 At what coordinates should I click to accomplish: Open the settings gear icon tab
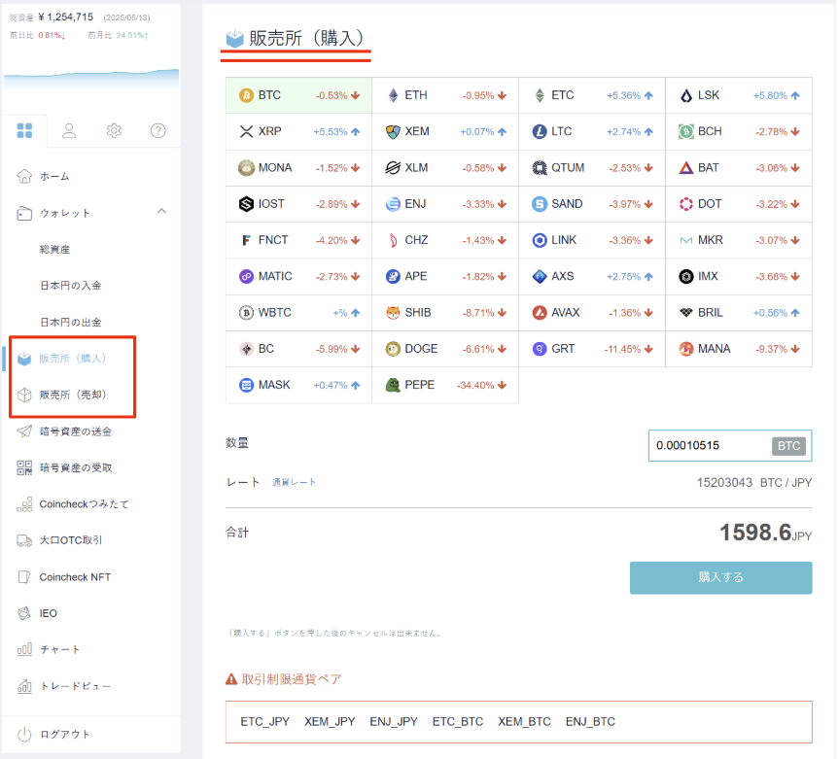tap(114, 130)
